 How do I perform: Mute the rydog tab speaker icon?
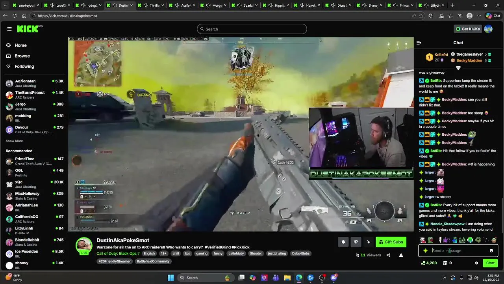coord(83,6)
